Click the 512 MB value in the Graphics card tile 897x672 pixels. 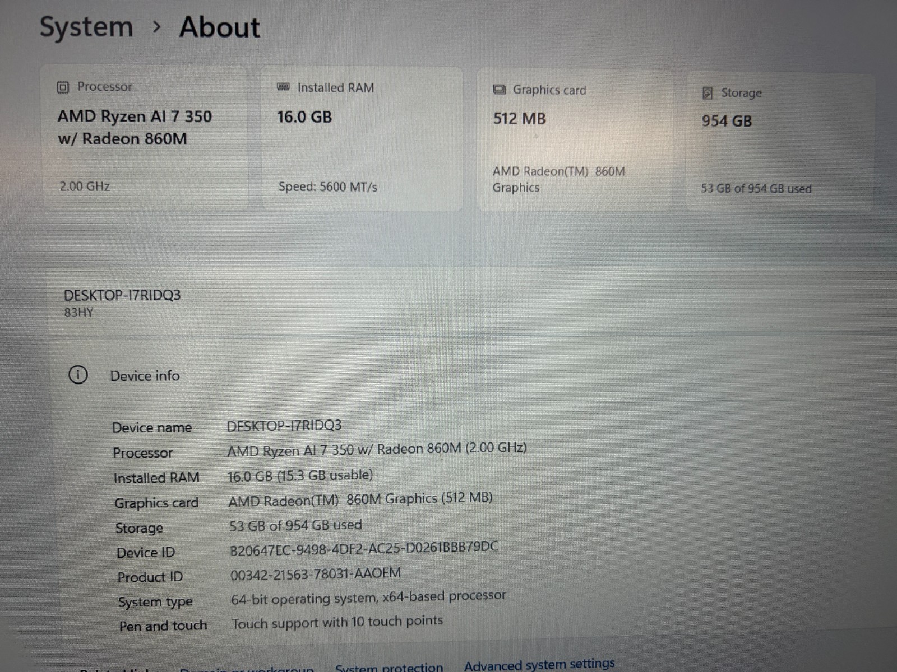(x=520, y=119)
